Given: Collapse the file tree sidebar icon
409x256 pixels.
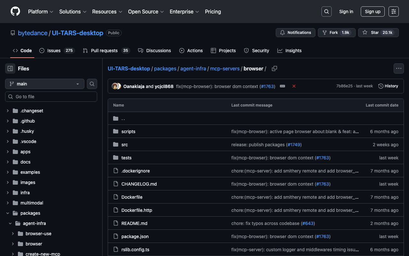Looking at the screenshot, I should coord(10,68).
